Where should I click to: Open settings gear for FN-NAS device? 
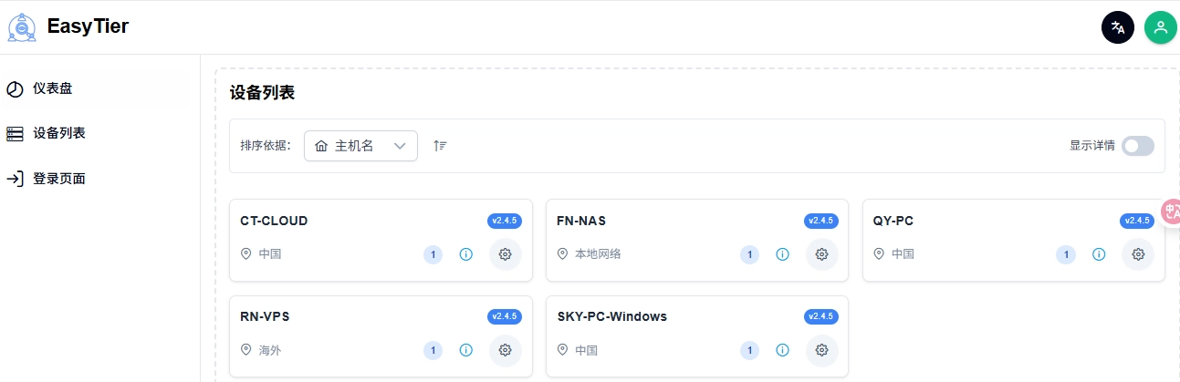tap(821, 254)
